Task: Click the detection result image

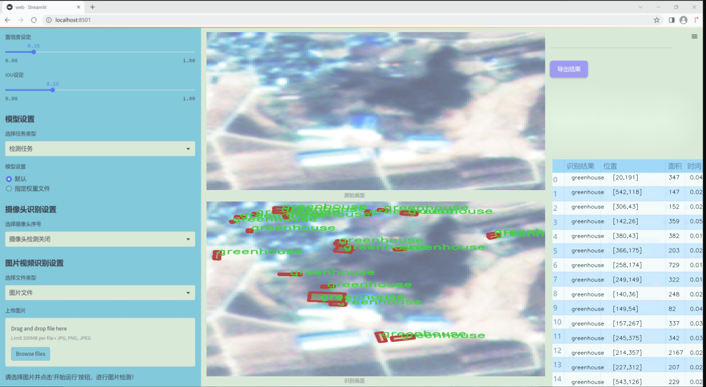Action: [376, 289]
